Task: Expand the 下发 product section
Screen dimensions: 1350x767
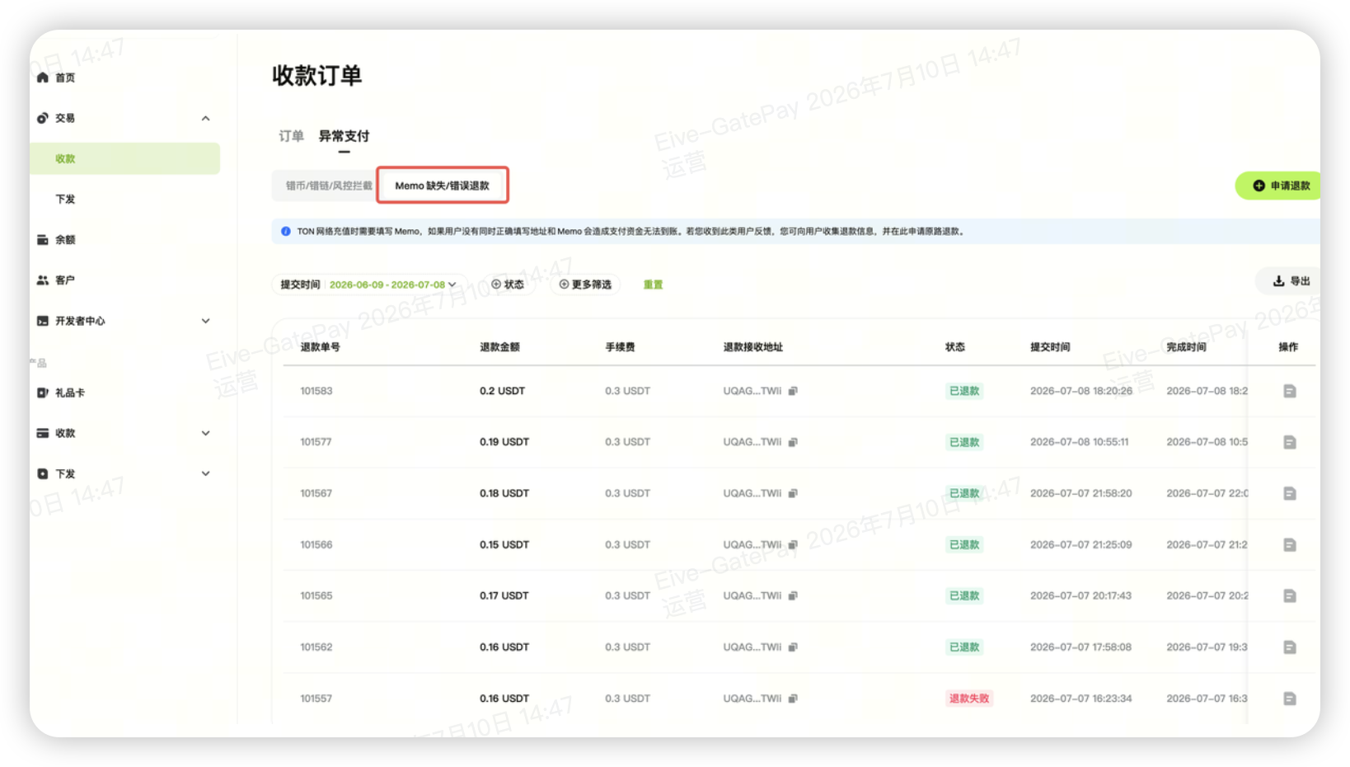Action: click(x=206, y=473)
